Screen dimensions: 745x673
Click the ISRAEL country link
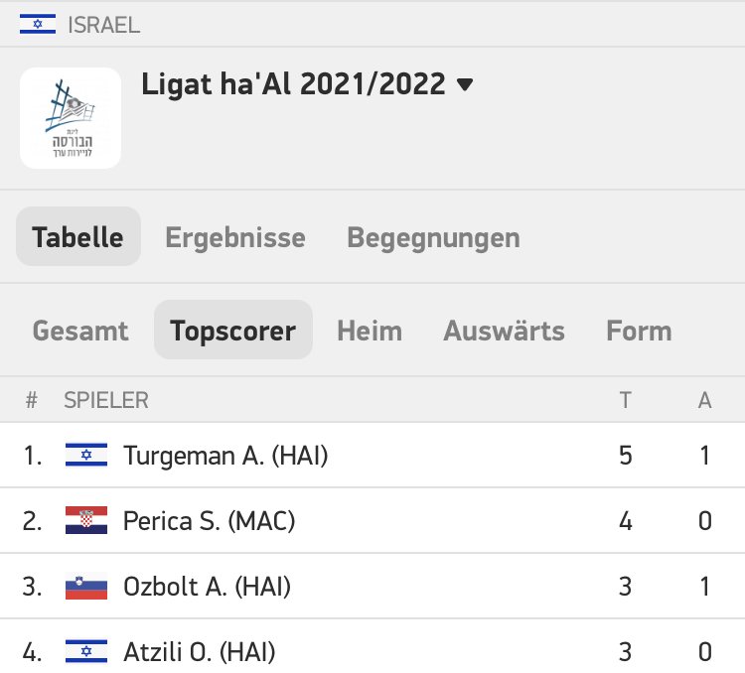click(103, 25)
